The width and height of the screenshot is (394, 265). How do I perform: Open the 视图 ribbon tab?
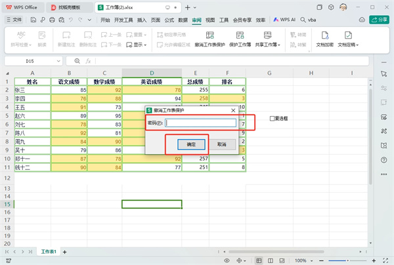210,20
